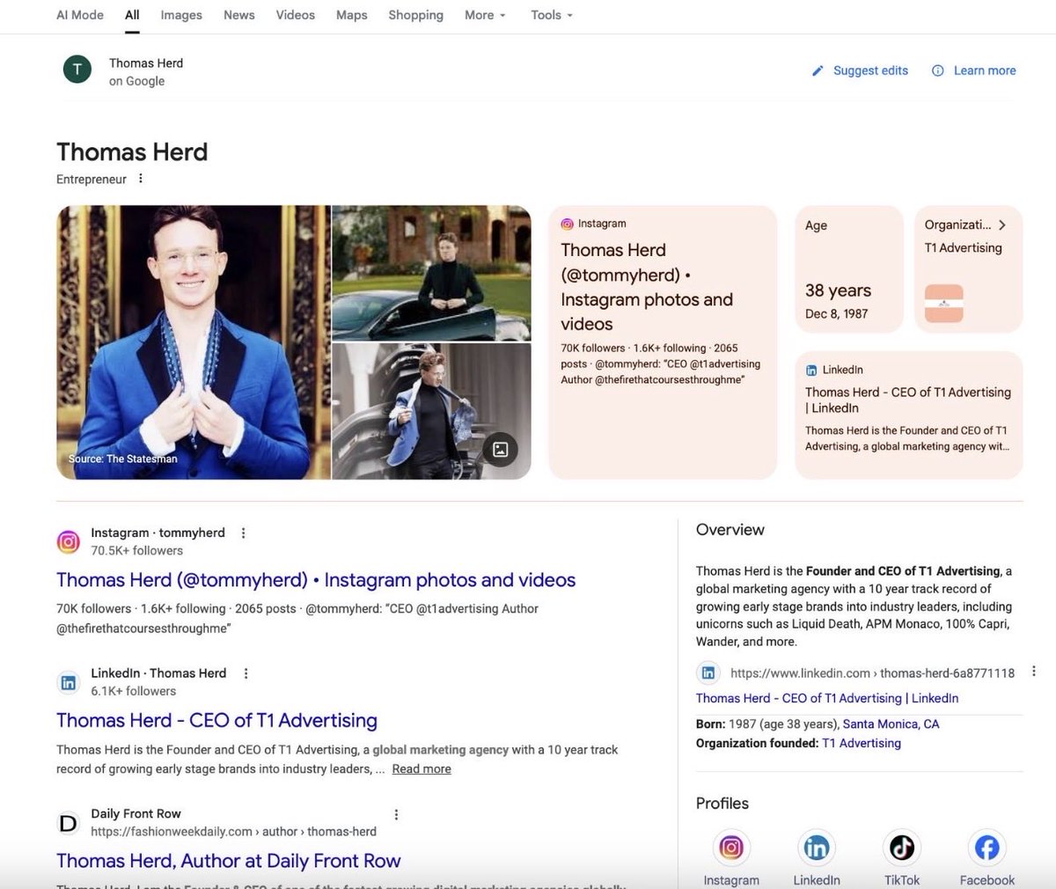Click the LinkedIn icon in Overview panel
Viewport: 1056px width, 889px height.
708,672
